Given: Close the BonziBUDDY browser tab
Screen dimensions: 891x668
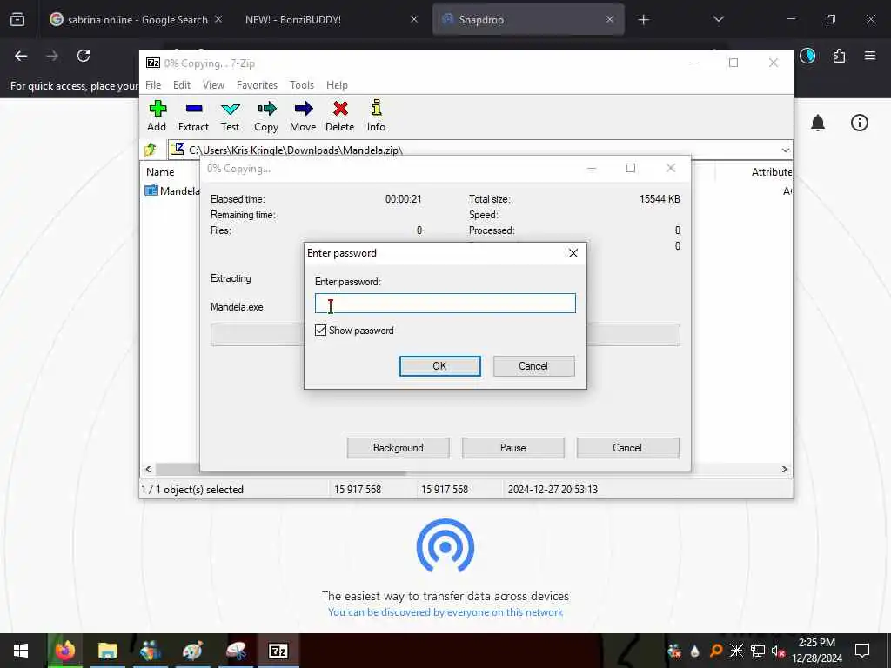Looking at the screenshot, I should tap(414, 19).
